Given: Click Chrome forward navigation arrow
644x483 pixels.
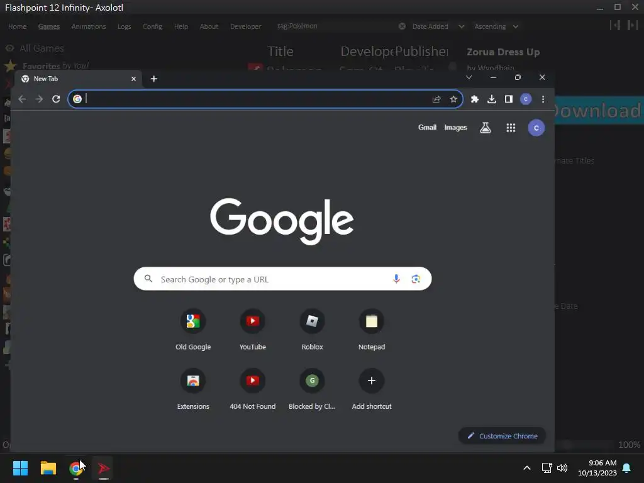Looking at the screenshot, I should tap(39, 99).
